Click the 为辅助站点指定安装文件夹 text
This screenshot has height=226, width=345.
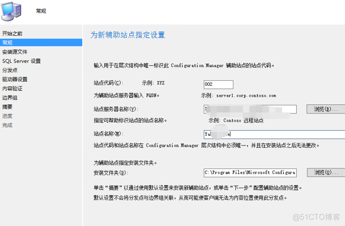pos(125,163)
